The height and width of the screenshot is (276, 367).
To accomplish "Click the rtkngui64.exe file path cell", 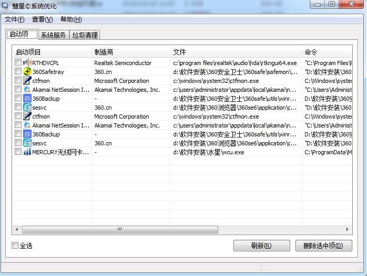I will point(235,63).
